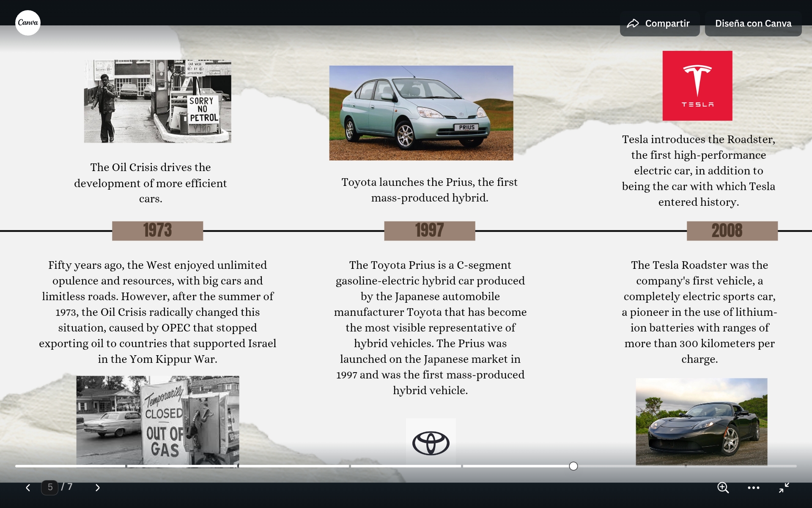Exit fullscreen with the collapse arrows icon

click(784, 488)
